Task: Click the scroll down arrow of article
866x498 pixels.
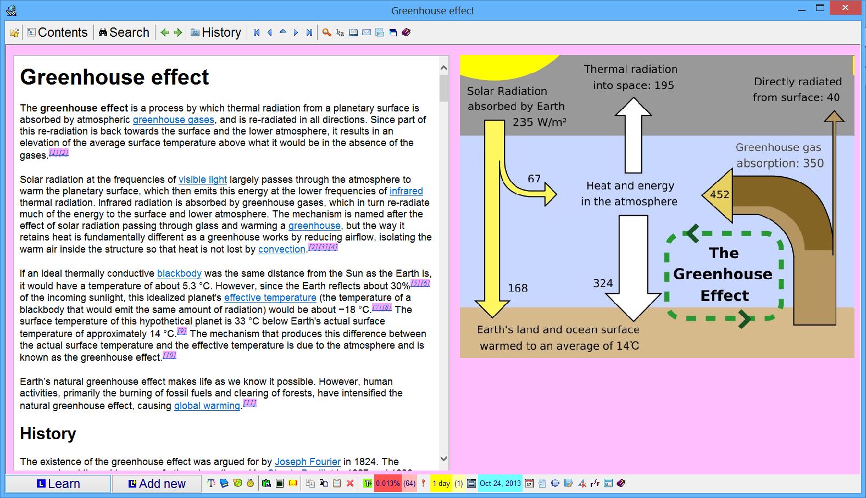Action: [444, 459]
